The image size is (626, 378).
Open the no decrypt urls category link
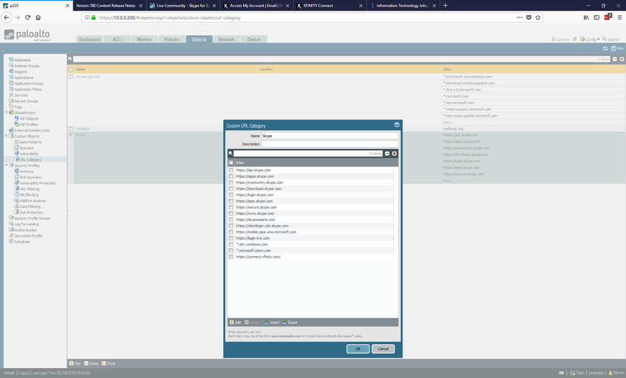[88, 76]
